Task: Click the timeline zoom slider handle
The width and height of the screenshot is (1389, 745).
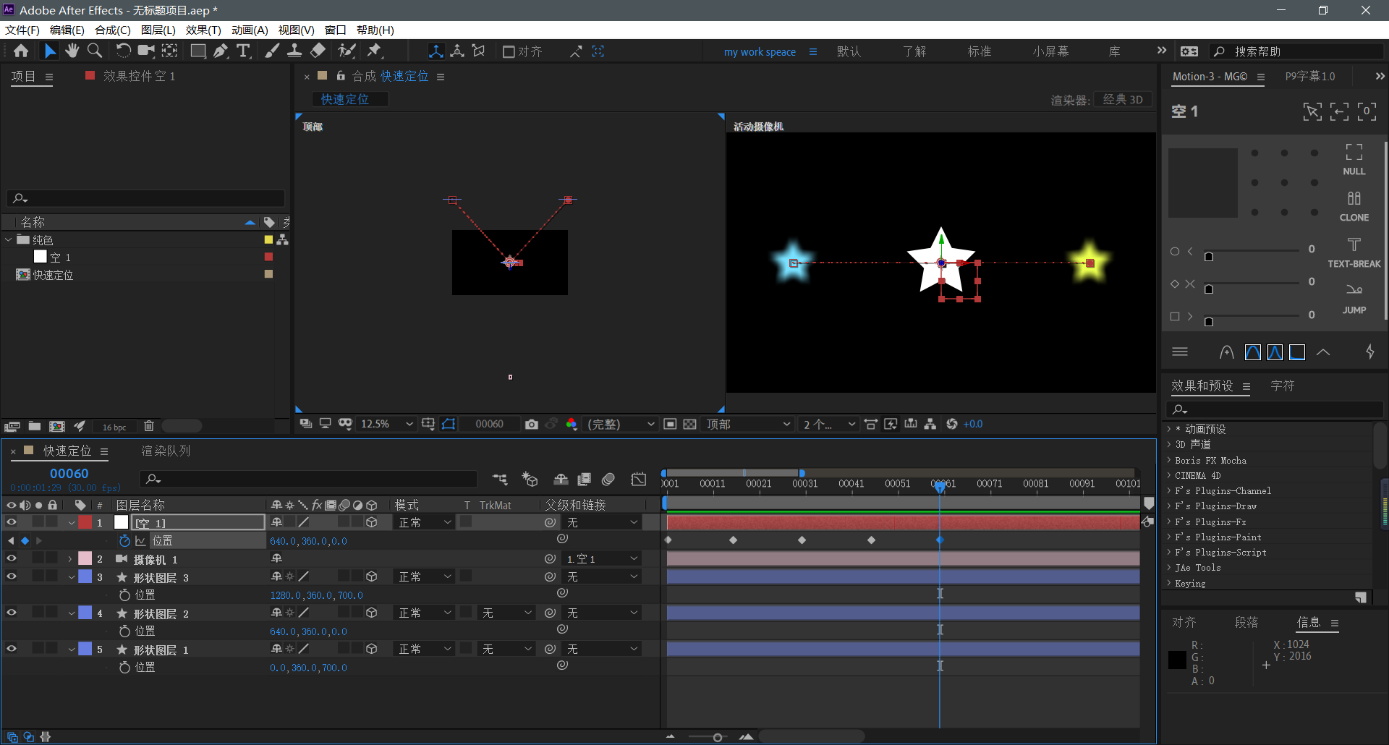Action: (717, 737)
